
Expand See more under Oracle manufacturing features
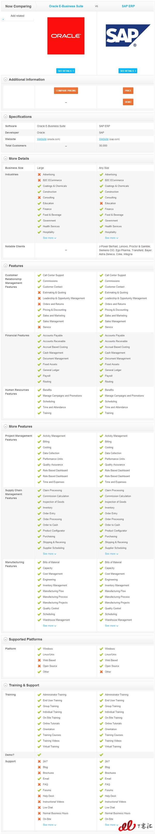[50, 625]
